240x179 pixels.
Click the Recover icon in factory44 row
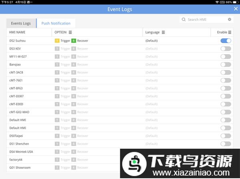(74, 160)
